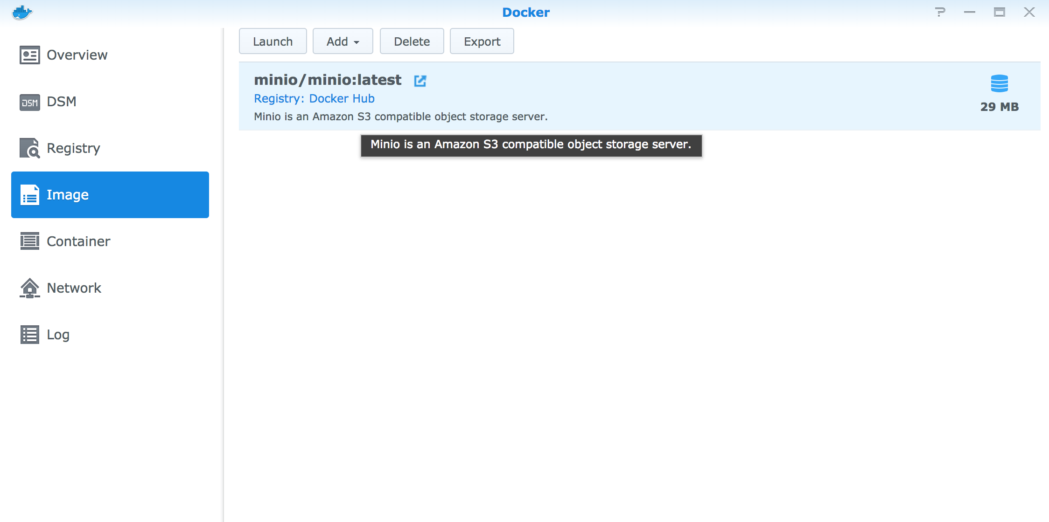Expand the Add dropdown button
Image resolution: width=1049 pixels, height=522 pixels.
click(343, 41)
